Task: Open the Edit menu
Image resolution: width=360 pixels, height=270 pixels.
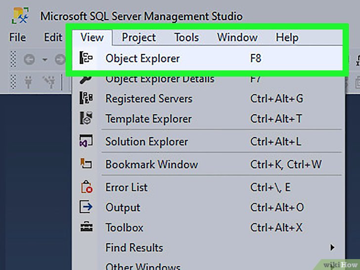Action: (53, 37)
